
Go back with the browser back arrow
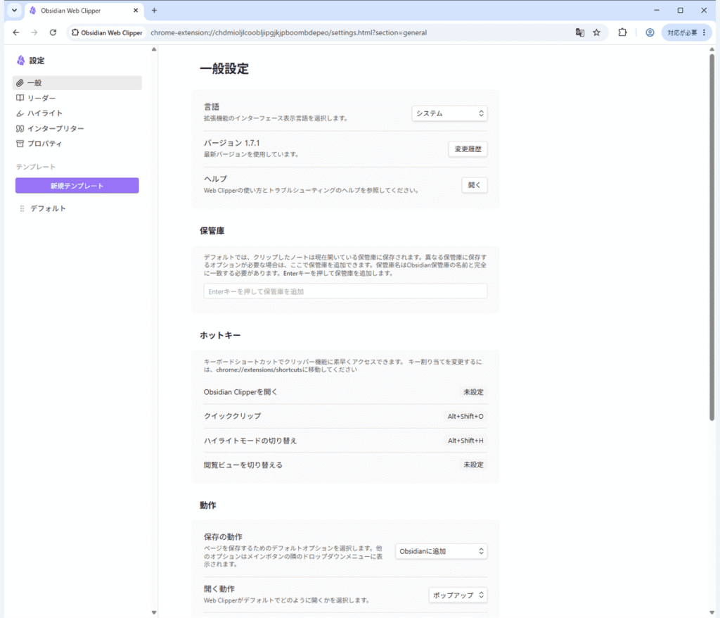(x=16, y=32)
